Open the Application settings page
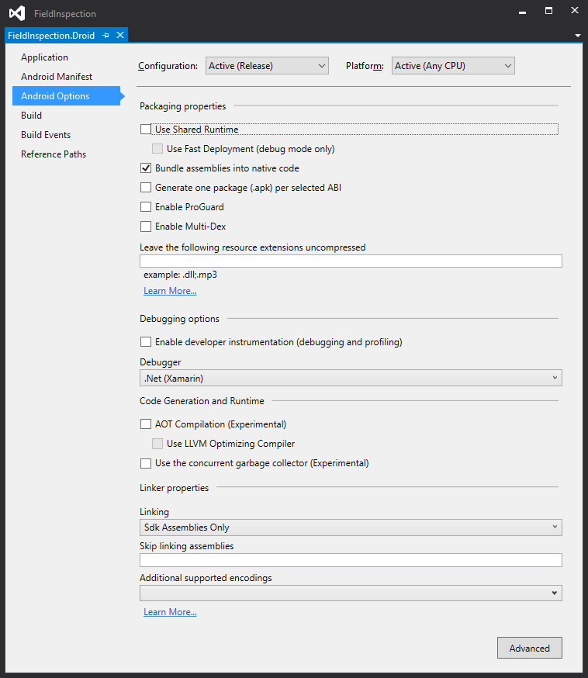Viewport: 588px width, 678px height. [x=44, y=57]
